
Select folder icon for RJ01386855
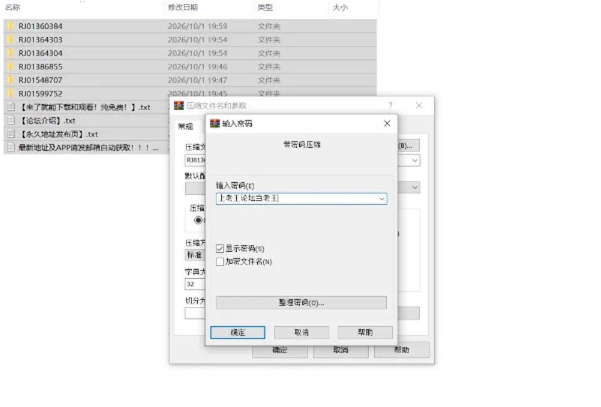[x=11, y=66]
